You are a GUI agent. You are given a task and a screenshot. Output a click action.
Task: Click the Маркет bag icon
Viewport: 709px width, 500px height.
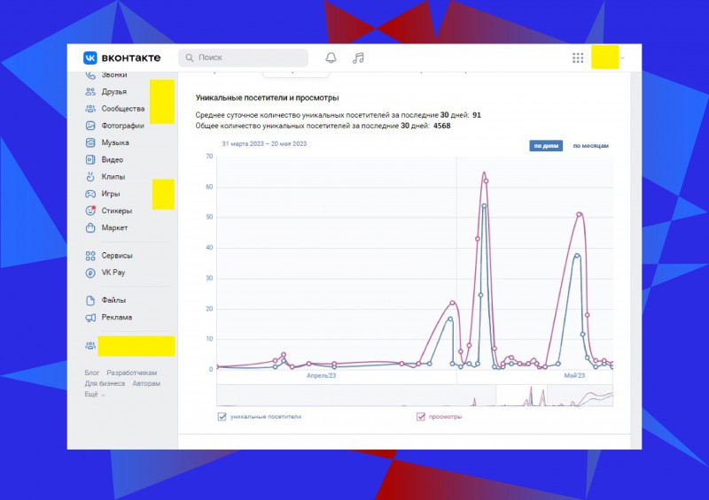tap(90, 227)
